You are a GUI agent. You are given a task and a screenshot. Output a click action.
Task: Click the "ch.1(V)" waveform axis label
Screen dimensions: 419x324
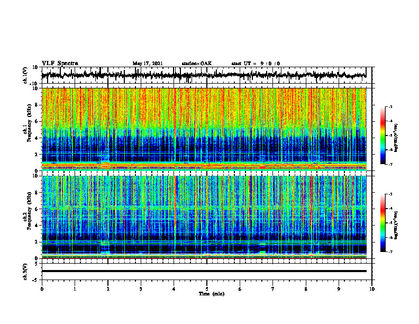coord(25,75)
